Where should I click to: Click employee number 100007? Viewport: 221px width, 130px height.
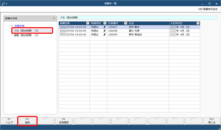pyautogui.click(x=113, y=27)
